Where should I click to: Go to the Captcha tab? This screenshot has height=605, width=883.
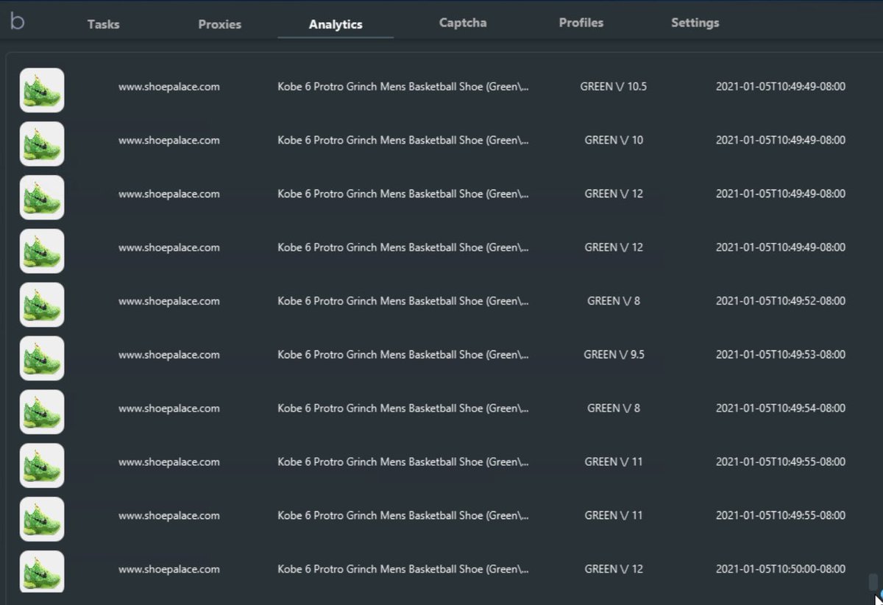[x=463, y=23]
